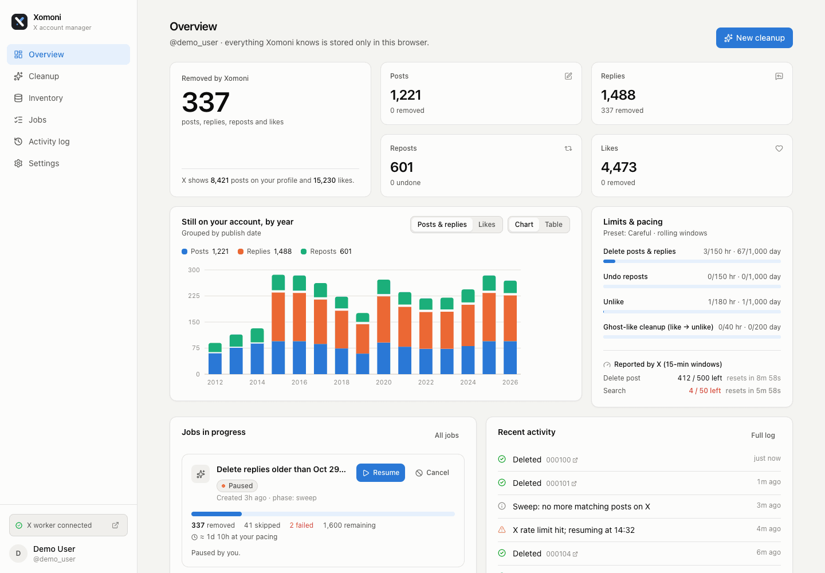The height and width of the screenshot is (573, 825).
Task: Cancel the delete replies job
Action: [432, 473]
